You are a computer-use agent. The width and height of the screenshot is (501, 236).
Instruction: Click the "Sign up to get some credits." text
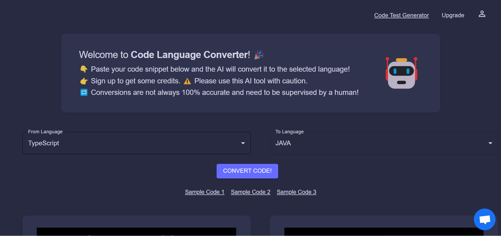click(135, 81)
